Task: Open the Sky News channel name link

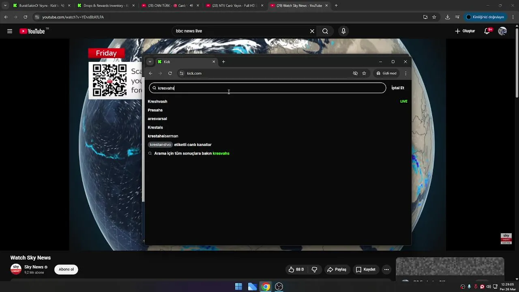Action: coord(34,267)
